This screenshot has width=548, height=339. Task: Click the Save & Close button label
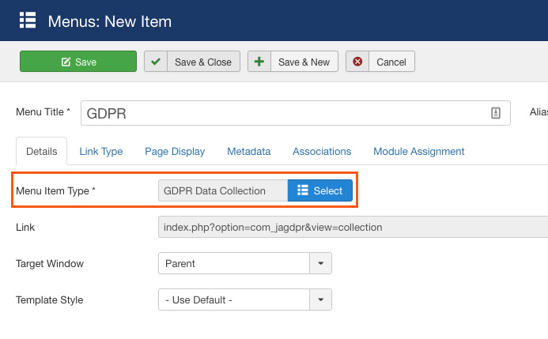point(202,62)
